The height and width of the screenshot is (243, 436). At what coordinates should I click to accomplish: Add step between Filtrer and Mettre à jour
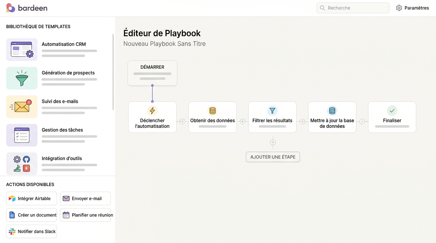click(x=302, y=121)
